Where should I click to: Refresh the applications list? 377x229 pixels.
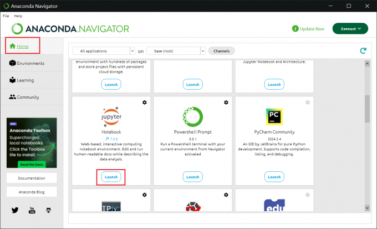pos(363,51)
